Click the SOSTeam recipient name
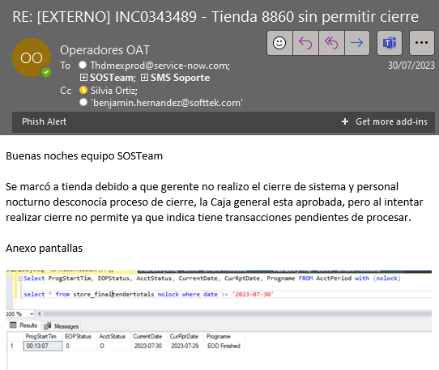The image size is (439, 370). [113, 78]
